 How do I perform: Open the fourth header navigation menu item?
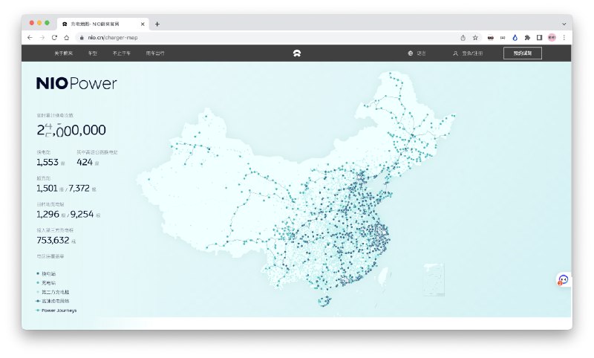pos(155,53)
